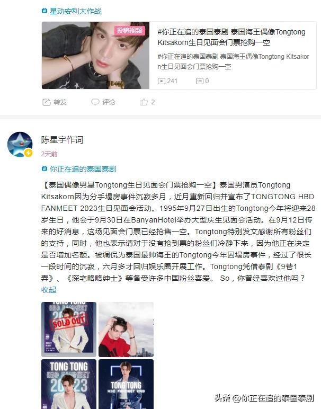Open 陈星宇作词 profile avatar
The image size is (321, 409).
coord(20,144)
